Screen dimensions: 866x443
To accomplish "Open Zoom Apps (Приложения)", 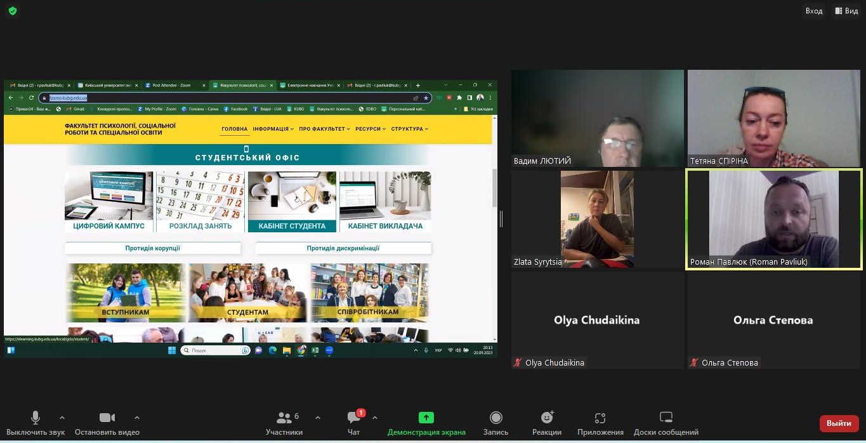I will [600, 423].
